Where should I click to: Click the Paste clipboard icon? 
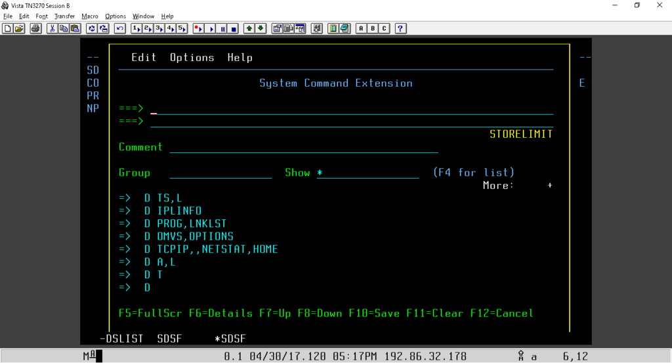[75, 29]
